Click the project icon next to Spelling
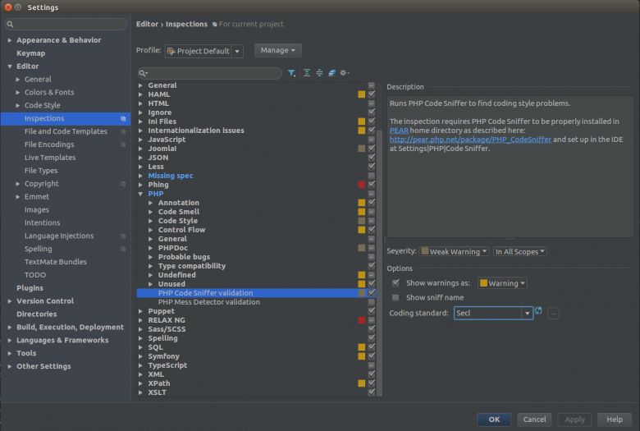The width and height of the screenshot is (640, 431). point(123,250)
